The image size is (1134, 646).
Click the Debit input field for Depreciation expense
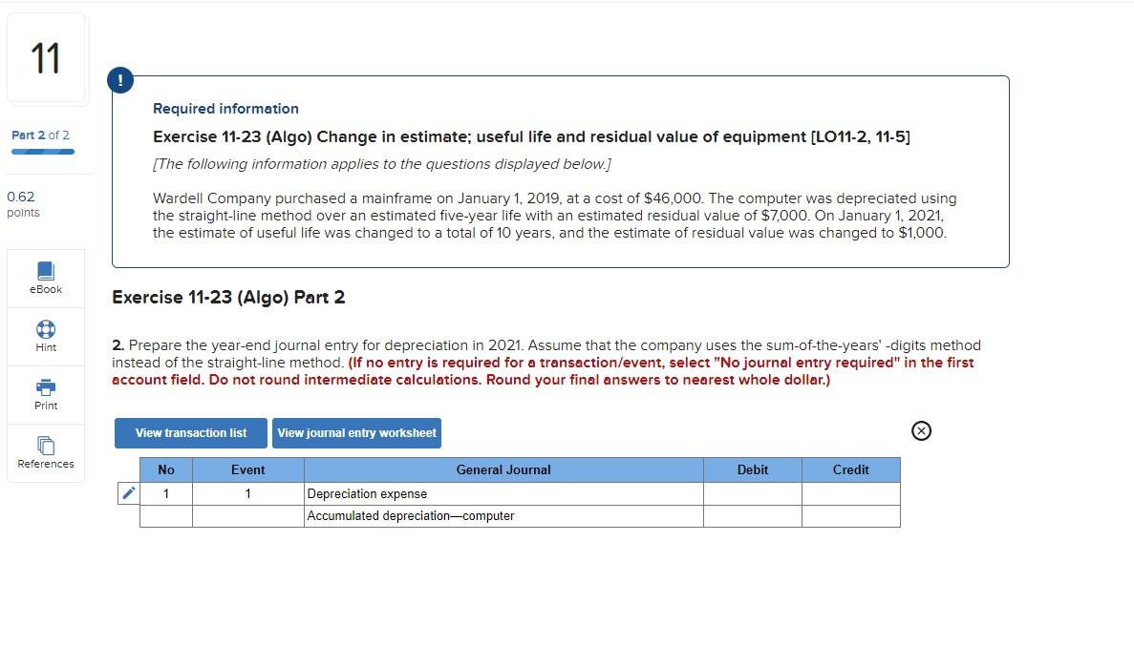click(x=752, y=493)
